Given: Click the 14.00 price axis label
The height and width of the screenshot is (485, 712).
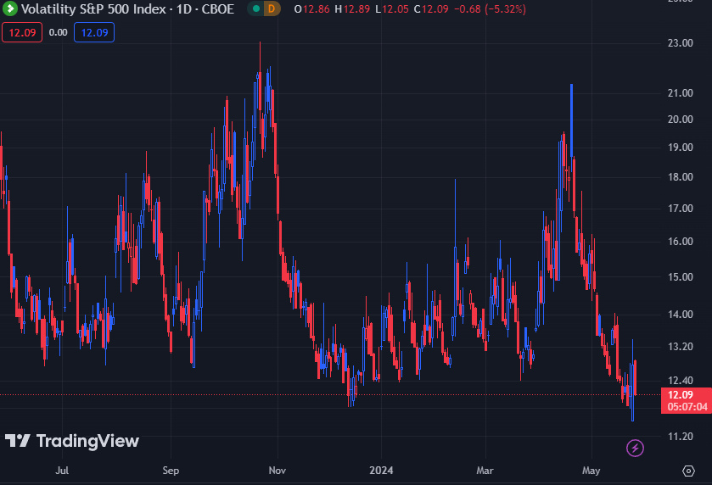Looking at the screenshot, I should [x=681, y=315].
